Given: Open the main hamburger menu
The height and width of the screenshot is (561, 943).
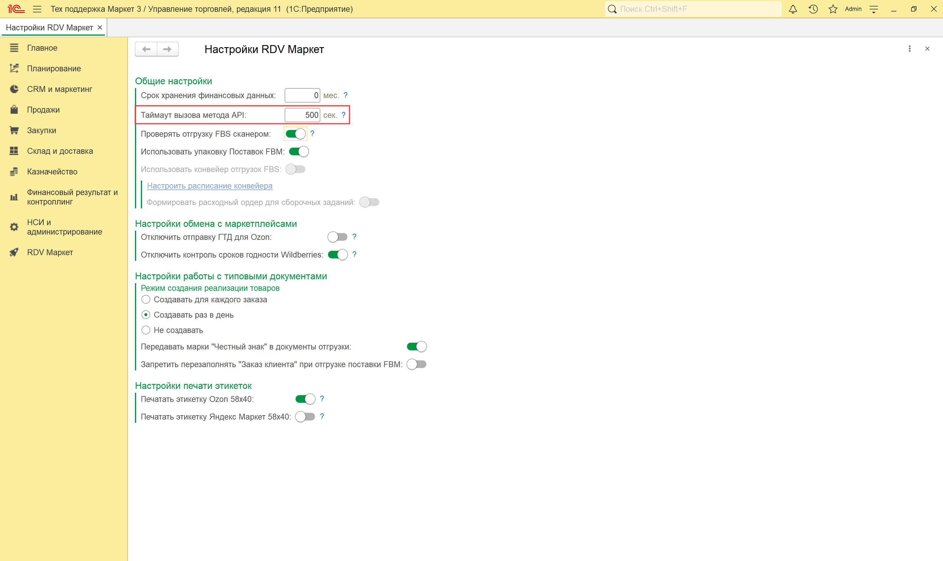Looking at the screenshot, I should click(37, 9).
